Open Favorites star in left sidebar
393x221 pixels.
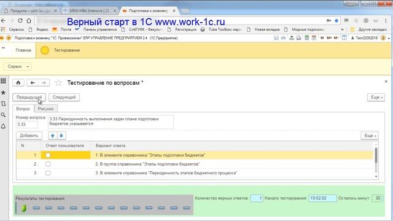tap(3, 93)
